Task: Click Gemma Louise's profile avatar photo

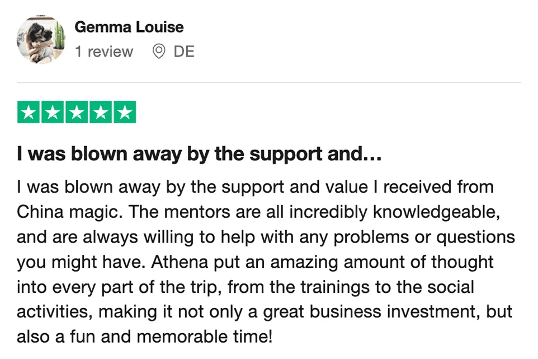Action: (41, 40)
